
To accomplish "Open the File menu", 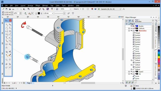I will [6, 6].
